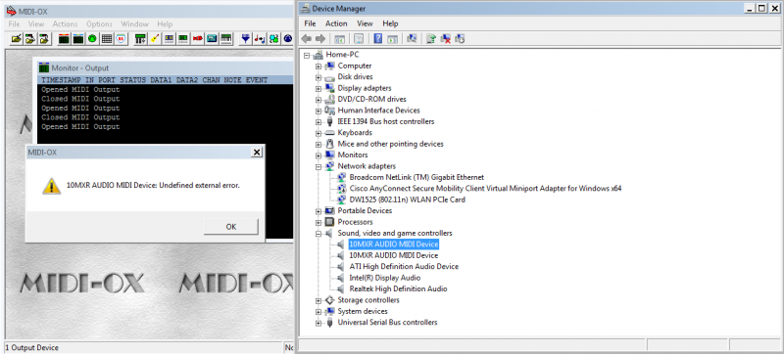This screenshot has width=784, height=354.
Task: Click "1 Output Device" in MIDI-OX status bar
Action: coord(32,347)
